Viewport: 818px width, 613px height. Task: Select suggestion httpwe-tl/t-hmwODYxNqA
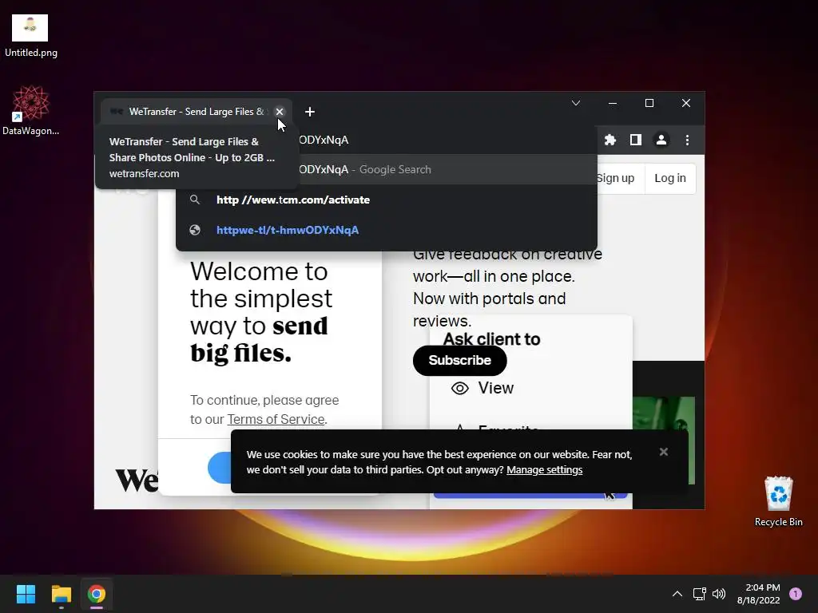tap(387, 230)
